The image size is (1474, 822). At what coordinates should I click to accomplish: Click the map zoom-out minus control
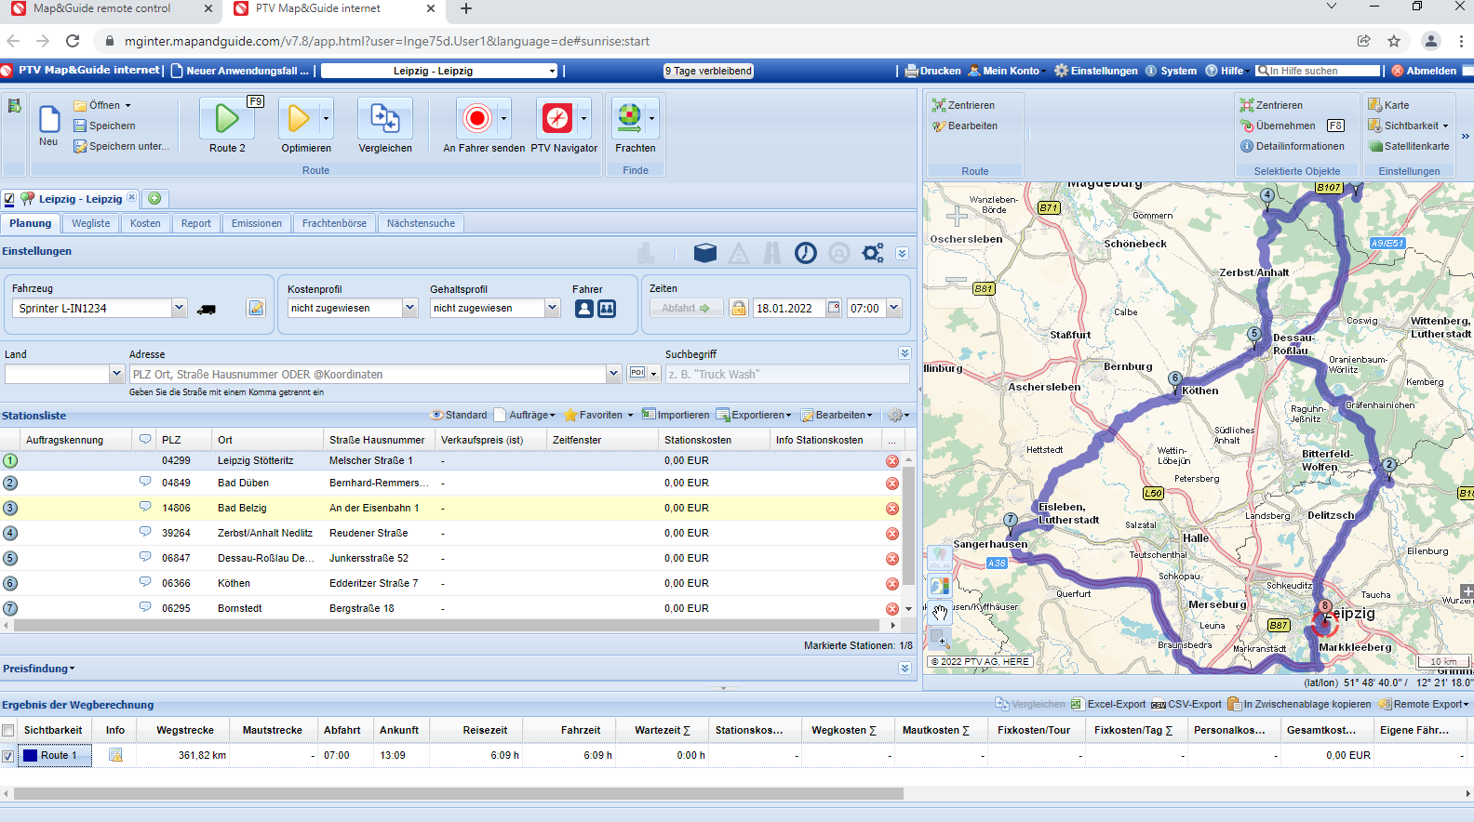(957, 279)
